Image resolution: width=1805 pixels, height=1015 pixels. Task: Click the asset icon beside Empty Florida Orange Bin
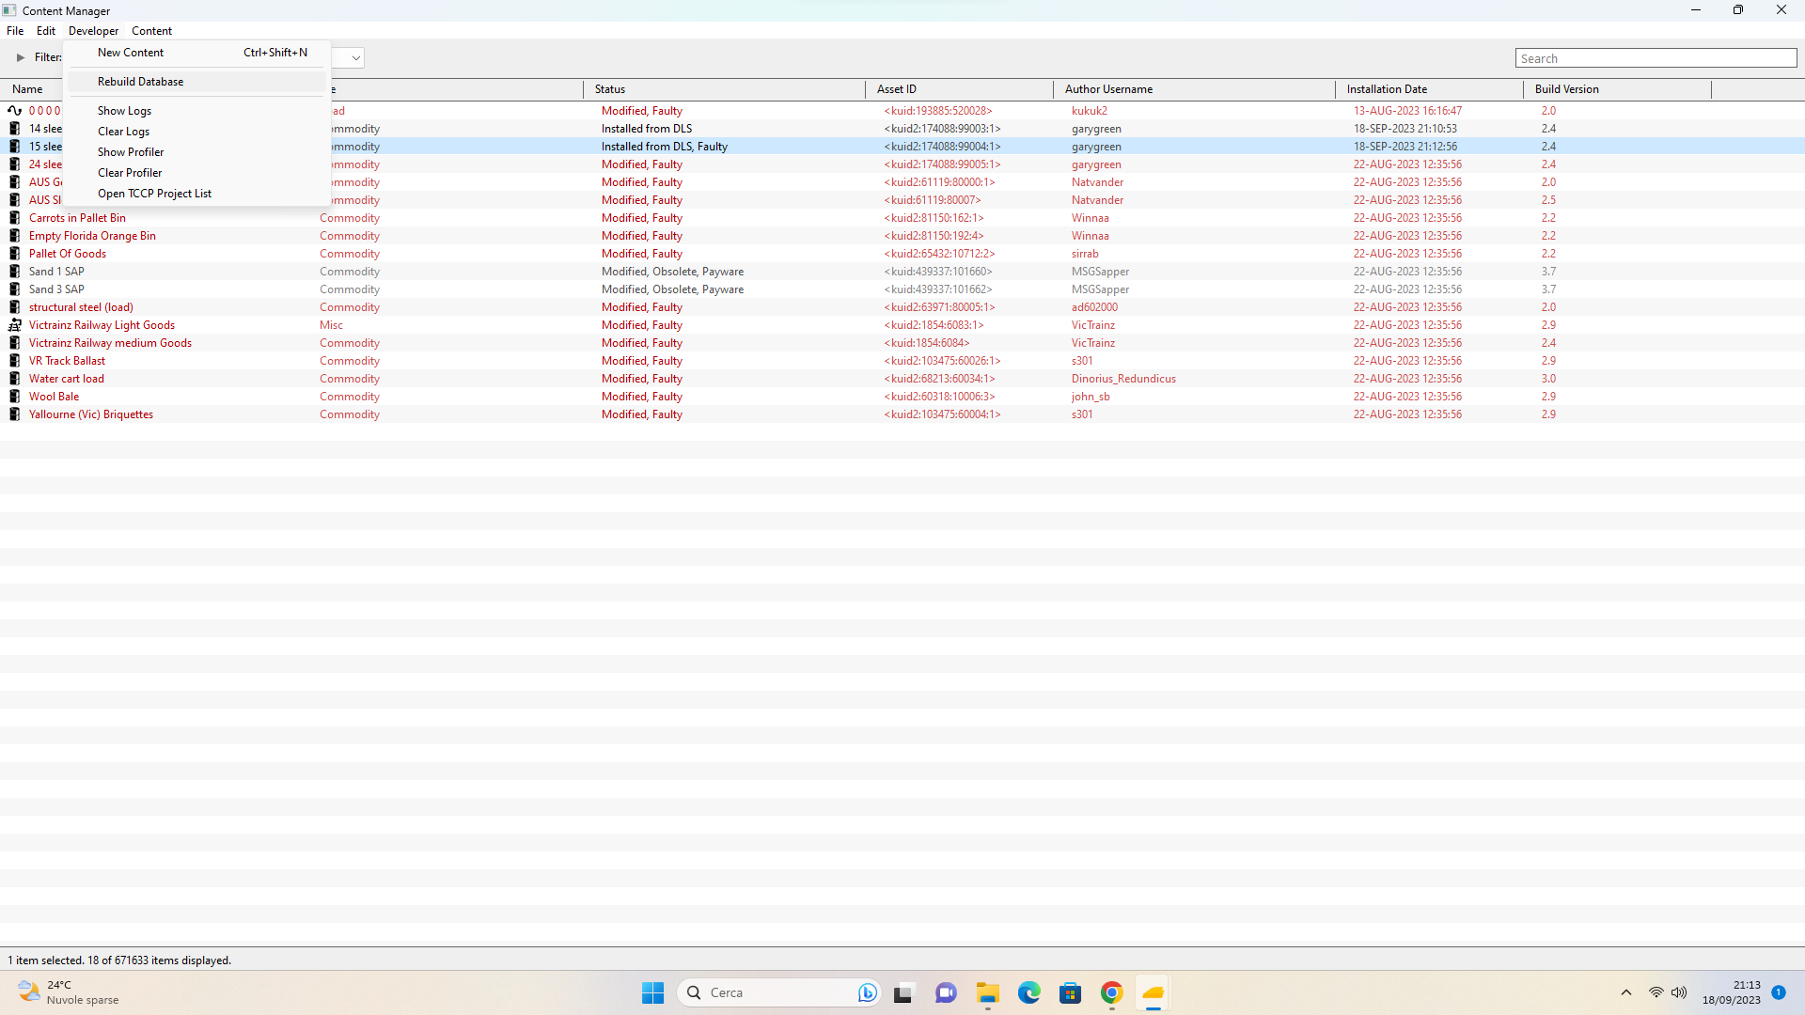15,236
